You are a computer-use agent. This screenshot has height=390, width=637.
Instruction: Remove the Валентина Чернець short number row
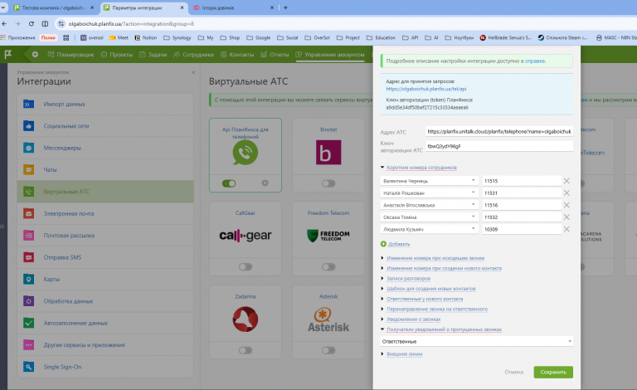coord(566,181)
